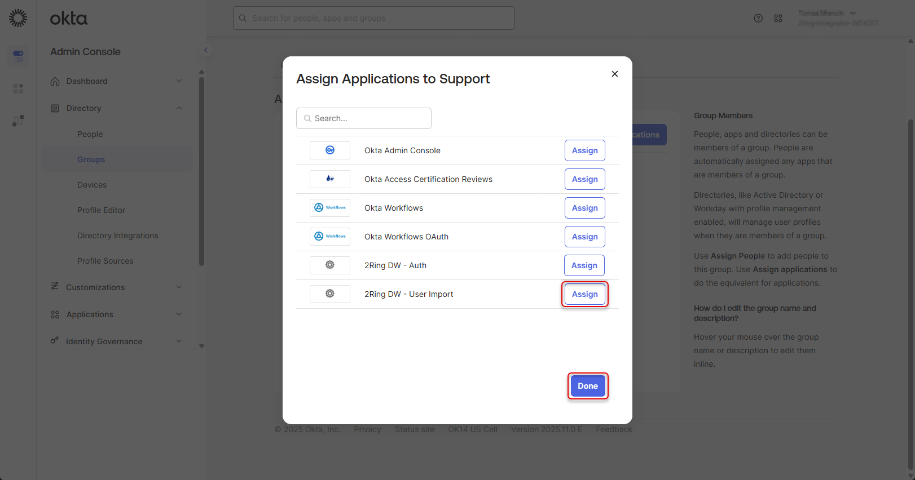Collapse sidebar with the chevron-left icon
This screenshot has width=915, height=480.
(206, 50)
